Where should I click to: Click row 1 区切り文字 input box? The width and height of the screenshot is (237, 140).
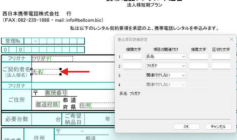pyautogui.click(x=221, y=57)
